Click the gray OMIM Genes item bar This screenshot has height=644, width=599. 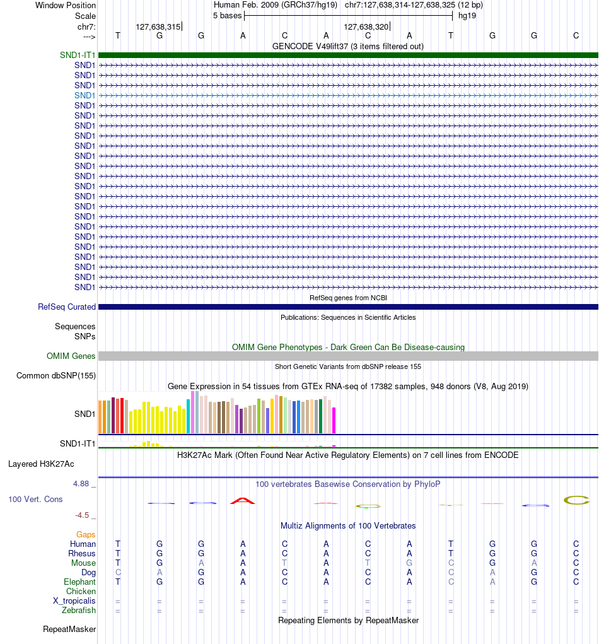coord(348,356)
